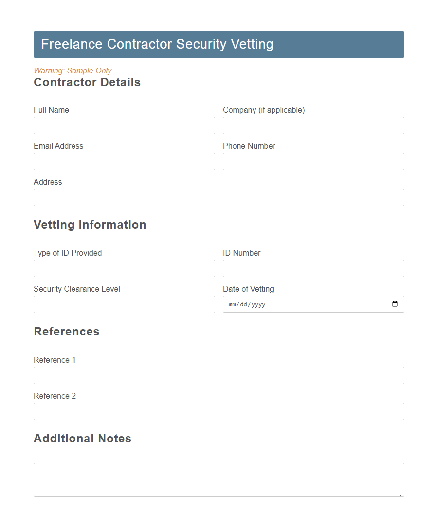Select the yyyy segment of the date input

pyautogui.click(x=259, y=304)
